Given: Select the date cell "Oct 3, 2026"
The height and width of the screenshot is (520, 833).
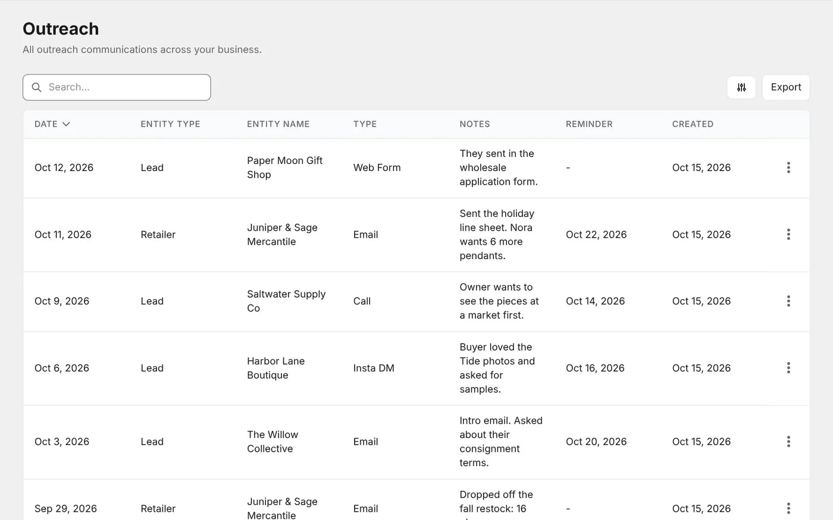Looking at the screenshot, I should [62, 442].
